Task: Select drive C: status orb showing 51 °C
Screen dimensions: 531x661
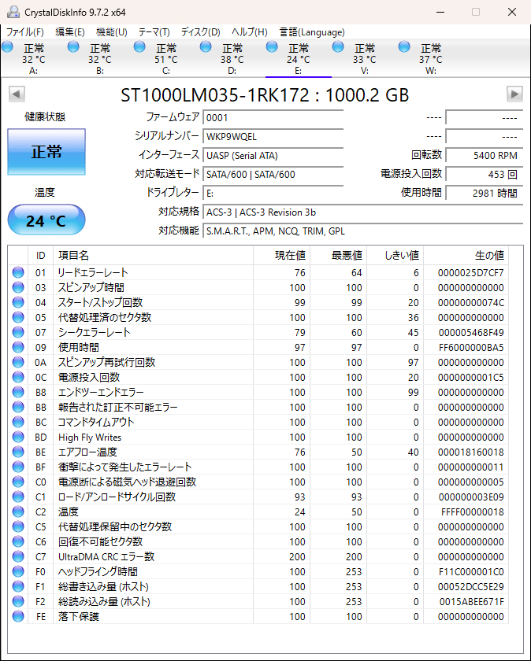Action: 140,48
